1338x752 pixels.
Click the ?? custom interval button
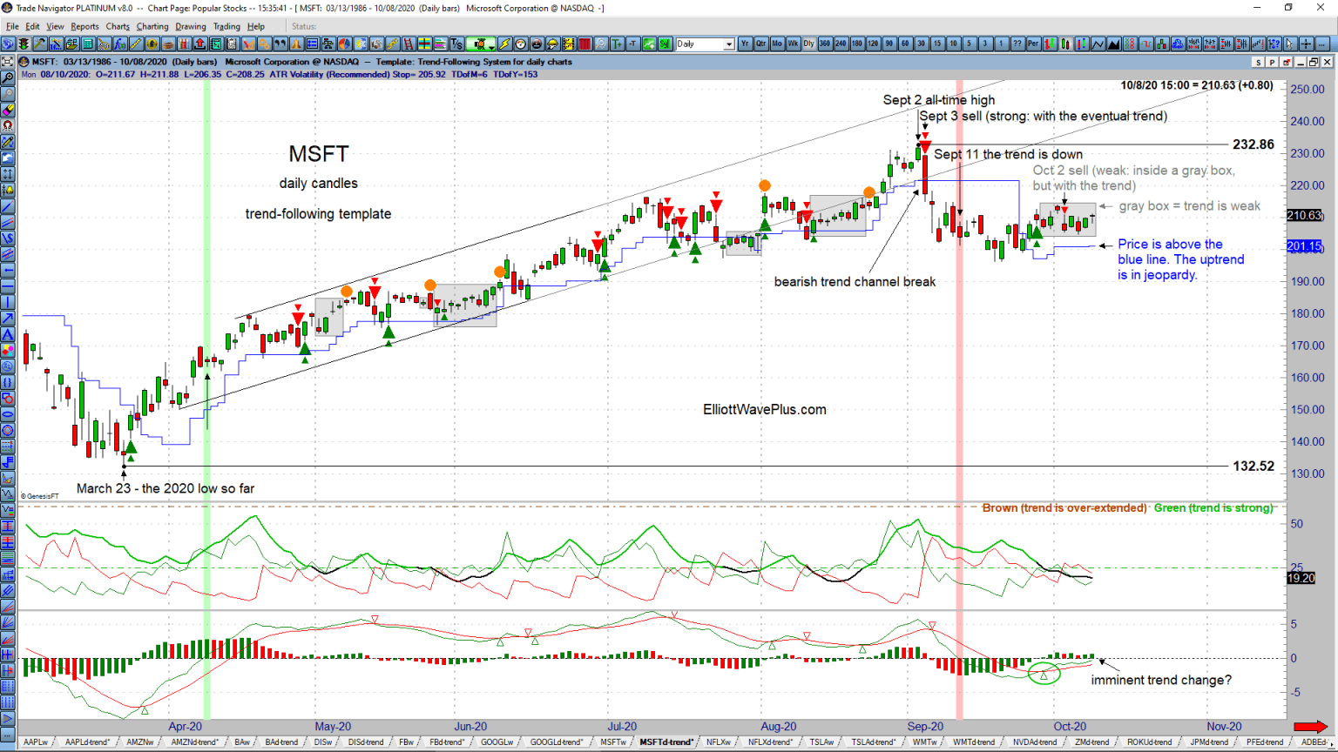pyautogui.click(x=1017, y=44)
